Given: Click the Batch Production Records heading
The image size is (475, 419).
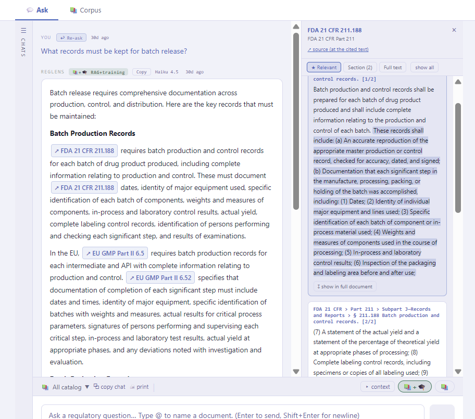Looking at the screenshot, I should point(92,134).
